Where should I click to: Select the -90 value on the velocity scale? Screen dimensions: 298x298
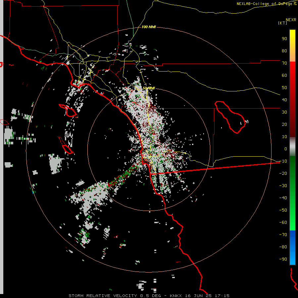click(283, 259)
